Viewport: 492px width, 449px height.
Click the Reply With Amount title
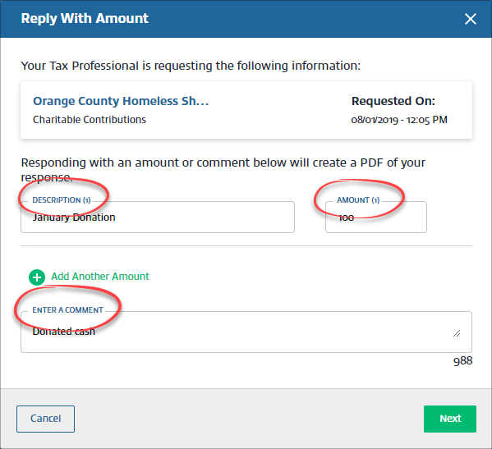pyautogui.click(x=85, y=18)
